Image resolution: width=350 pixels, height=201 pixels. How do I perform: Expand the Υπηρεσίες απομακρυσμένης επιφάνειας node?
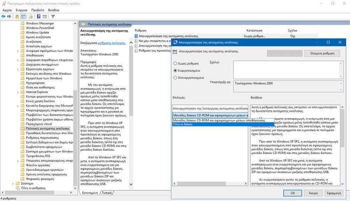tap(18, 161)
